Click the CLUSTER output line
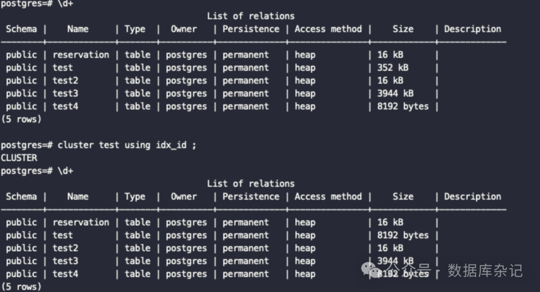The image size is (540, 292). 19,158
